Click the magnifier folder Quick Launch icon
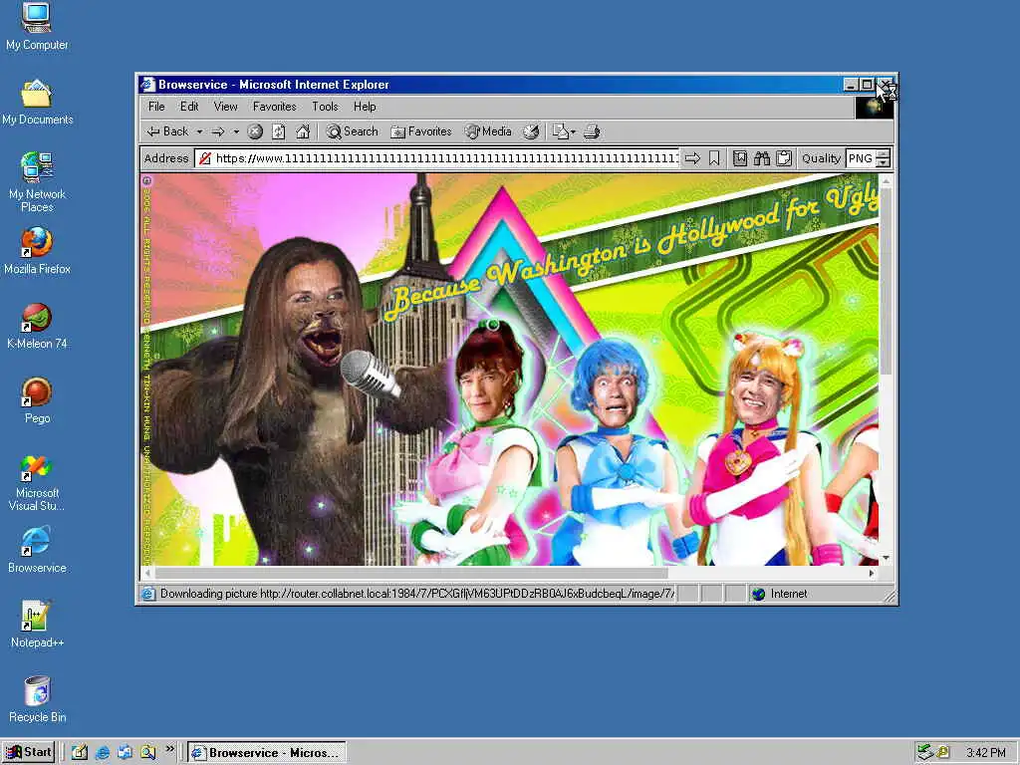The width and height of the screenshot is (1020, 765). coord(148,753)
